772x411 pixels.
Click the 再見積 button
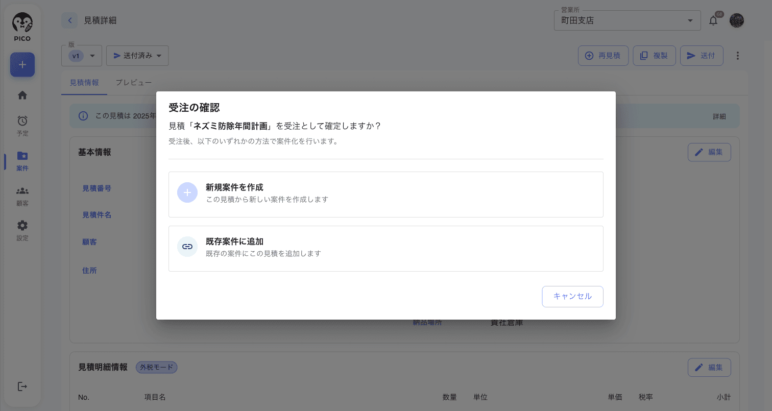click(x=603, y=56)
